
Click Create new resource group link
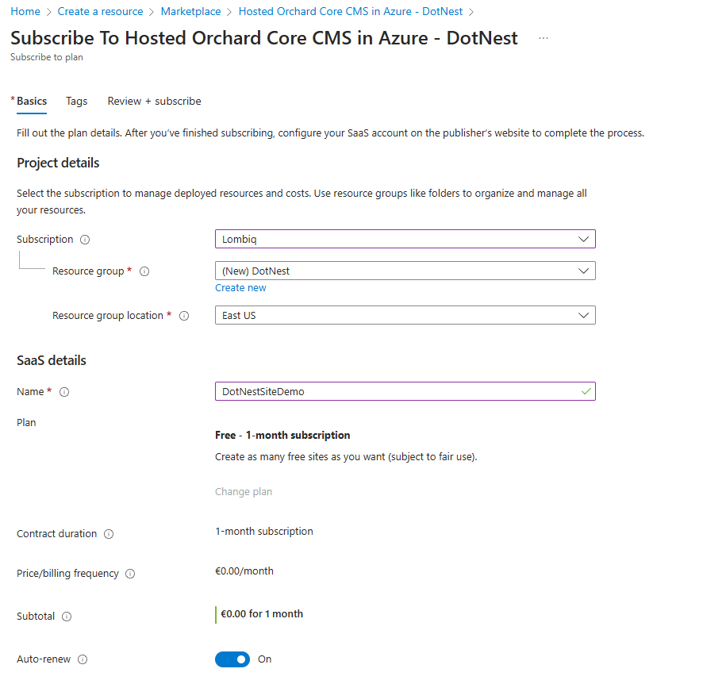tap(240, 288)
